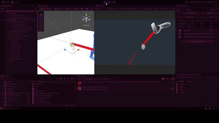
Task: Toggle Persp projection label in Scene
Action: pyautogui.click(x=86, y=25)
